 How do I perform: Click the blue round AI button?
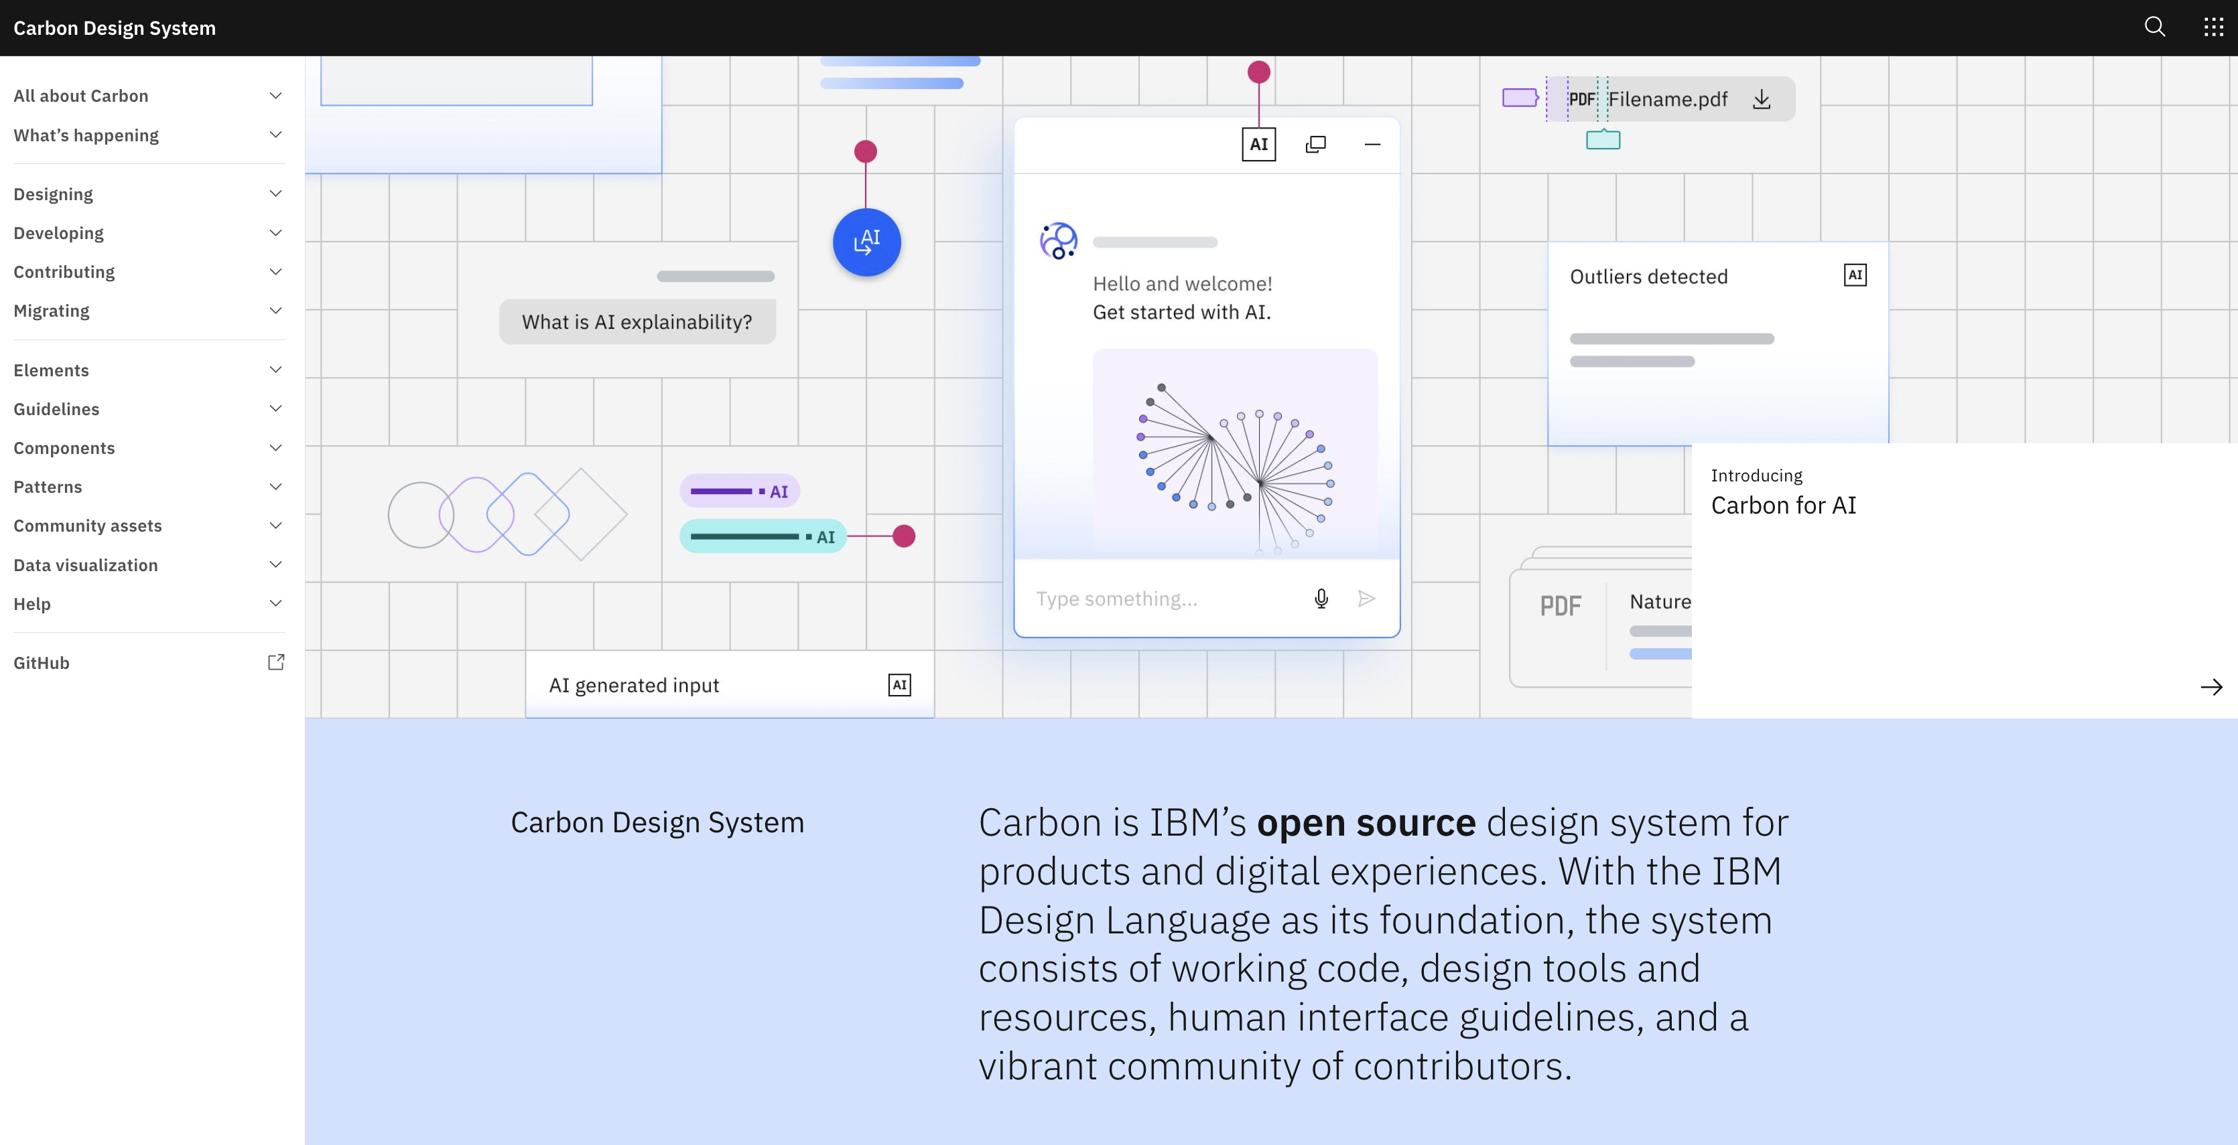[x=866, y=242]
